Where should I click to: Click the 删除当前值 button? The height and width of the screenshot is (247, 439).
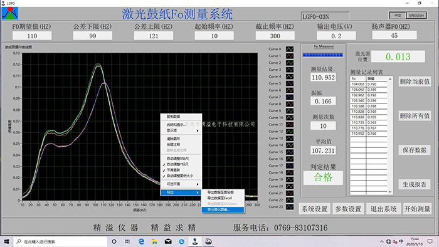point(415,81)
